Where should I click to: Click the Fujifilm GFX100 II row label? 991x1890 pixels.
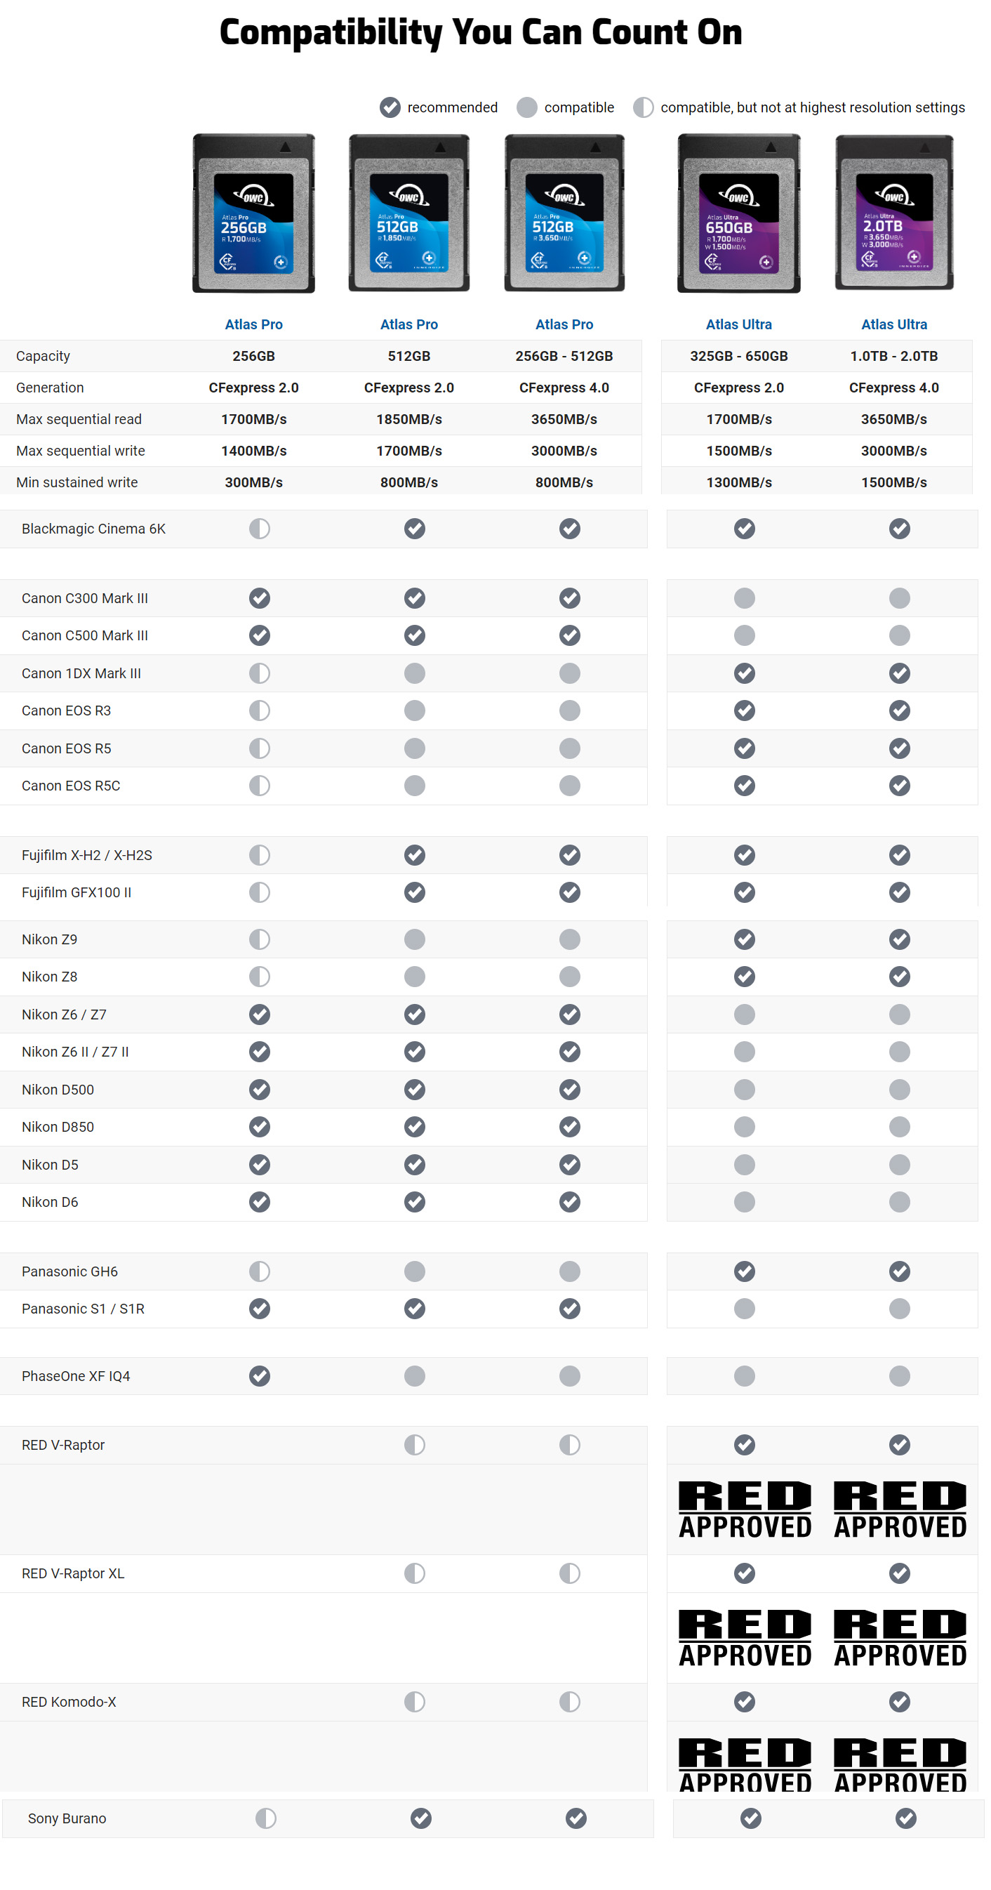(77, 892)
